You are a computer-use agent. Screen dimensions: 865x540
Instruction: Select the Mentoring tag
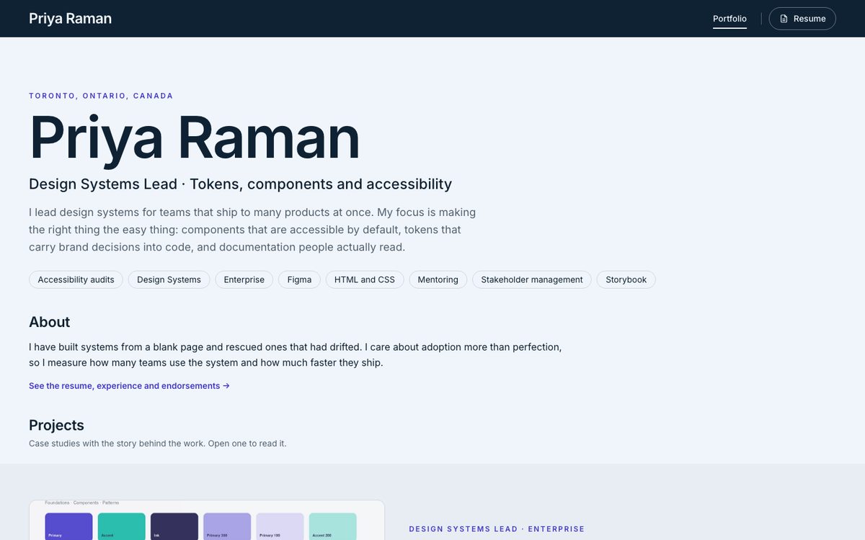(438, 279)
